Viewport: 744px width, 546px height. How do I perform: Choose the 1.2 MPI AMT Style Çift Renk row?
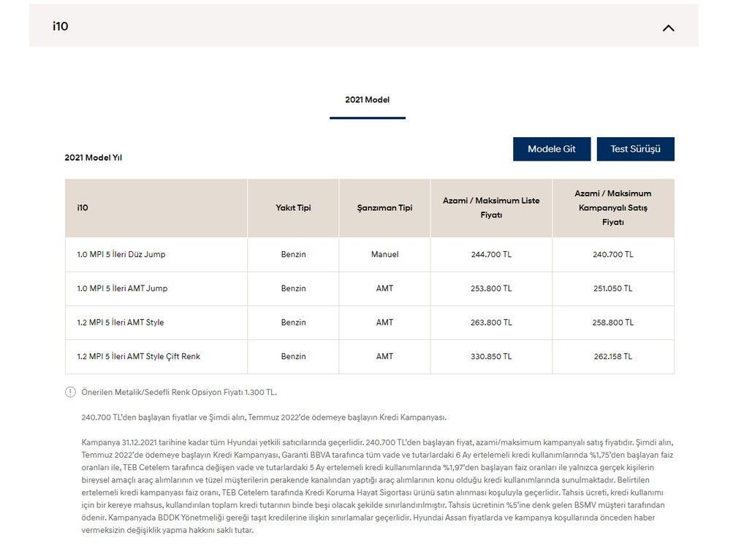138,357
